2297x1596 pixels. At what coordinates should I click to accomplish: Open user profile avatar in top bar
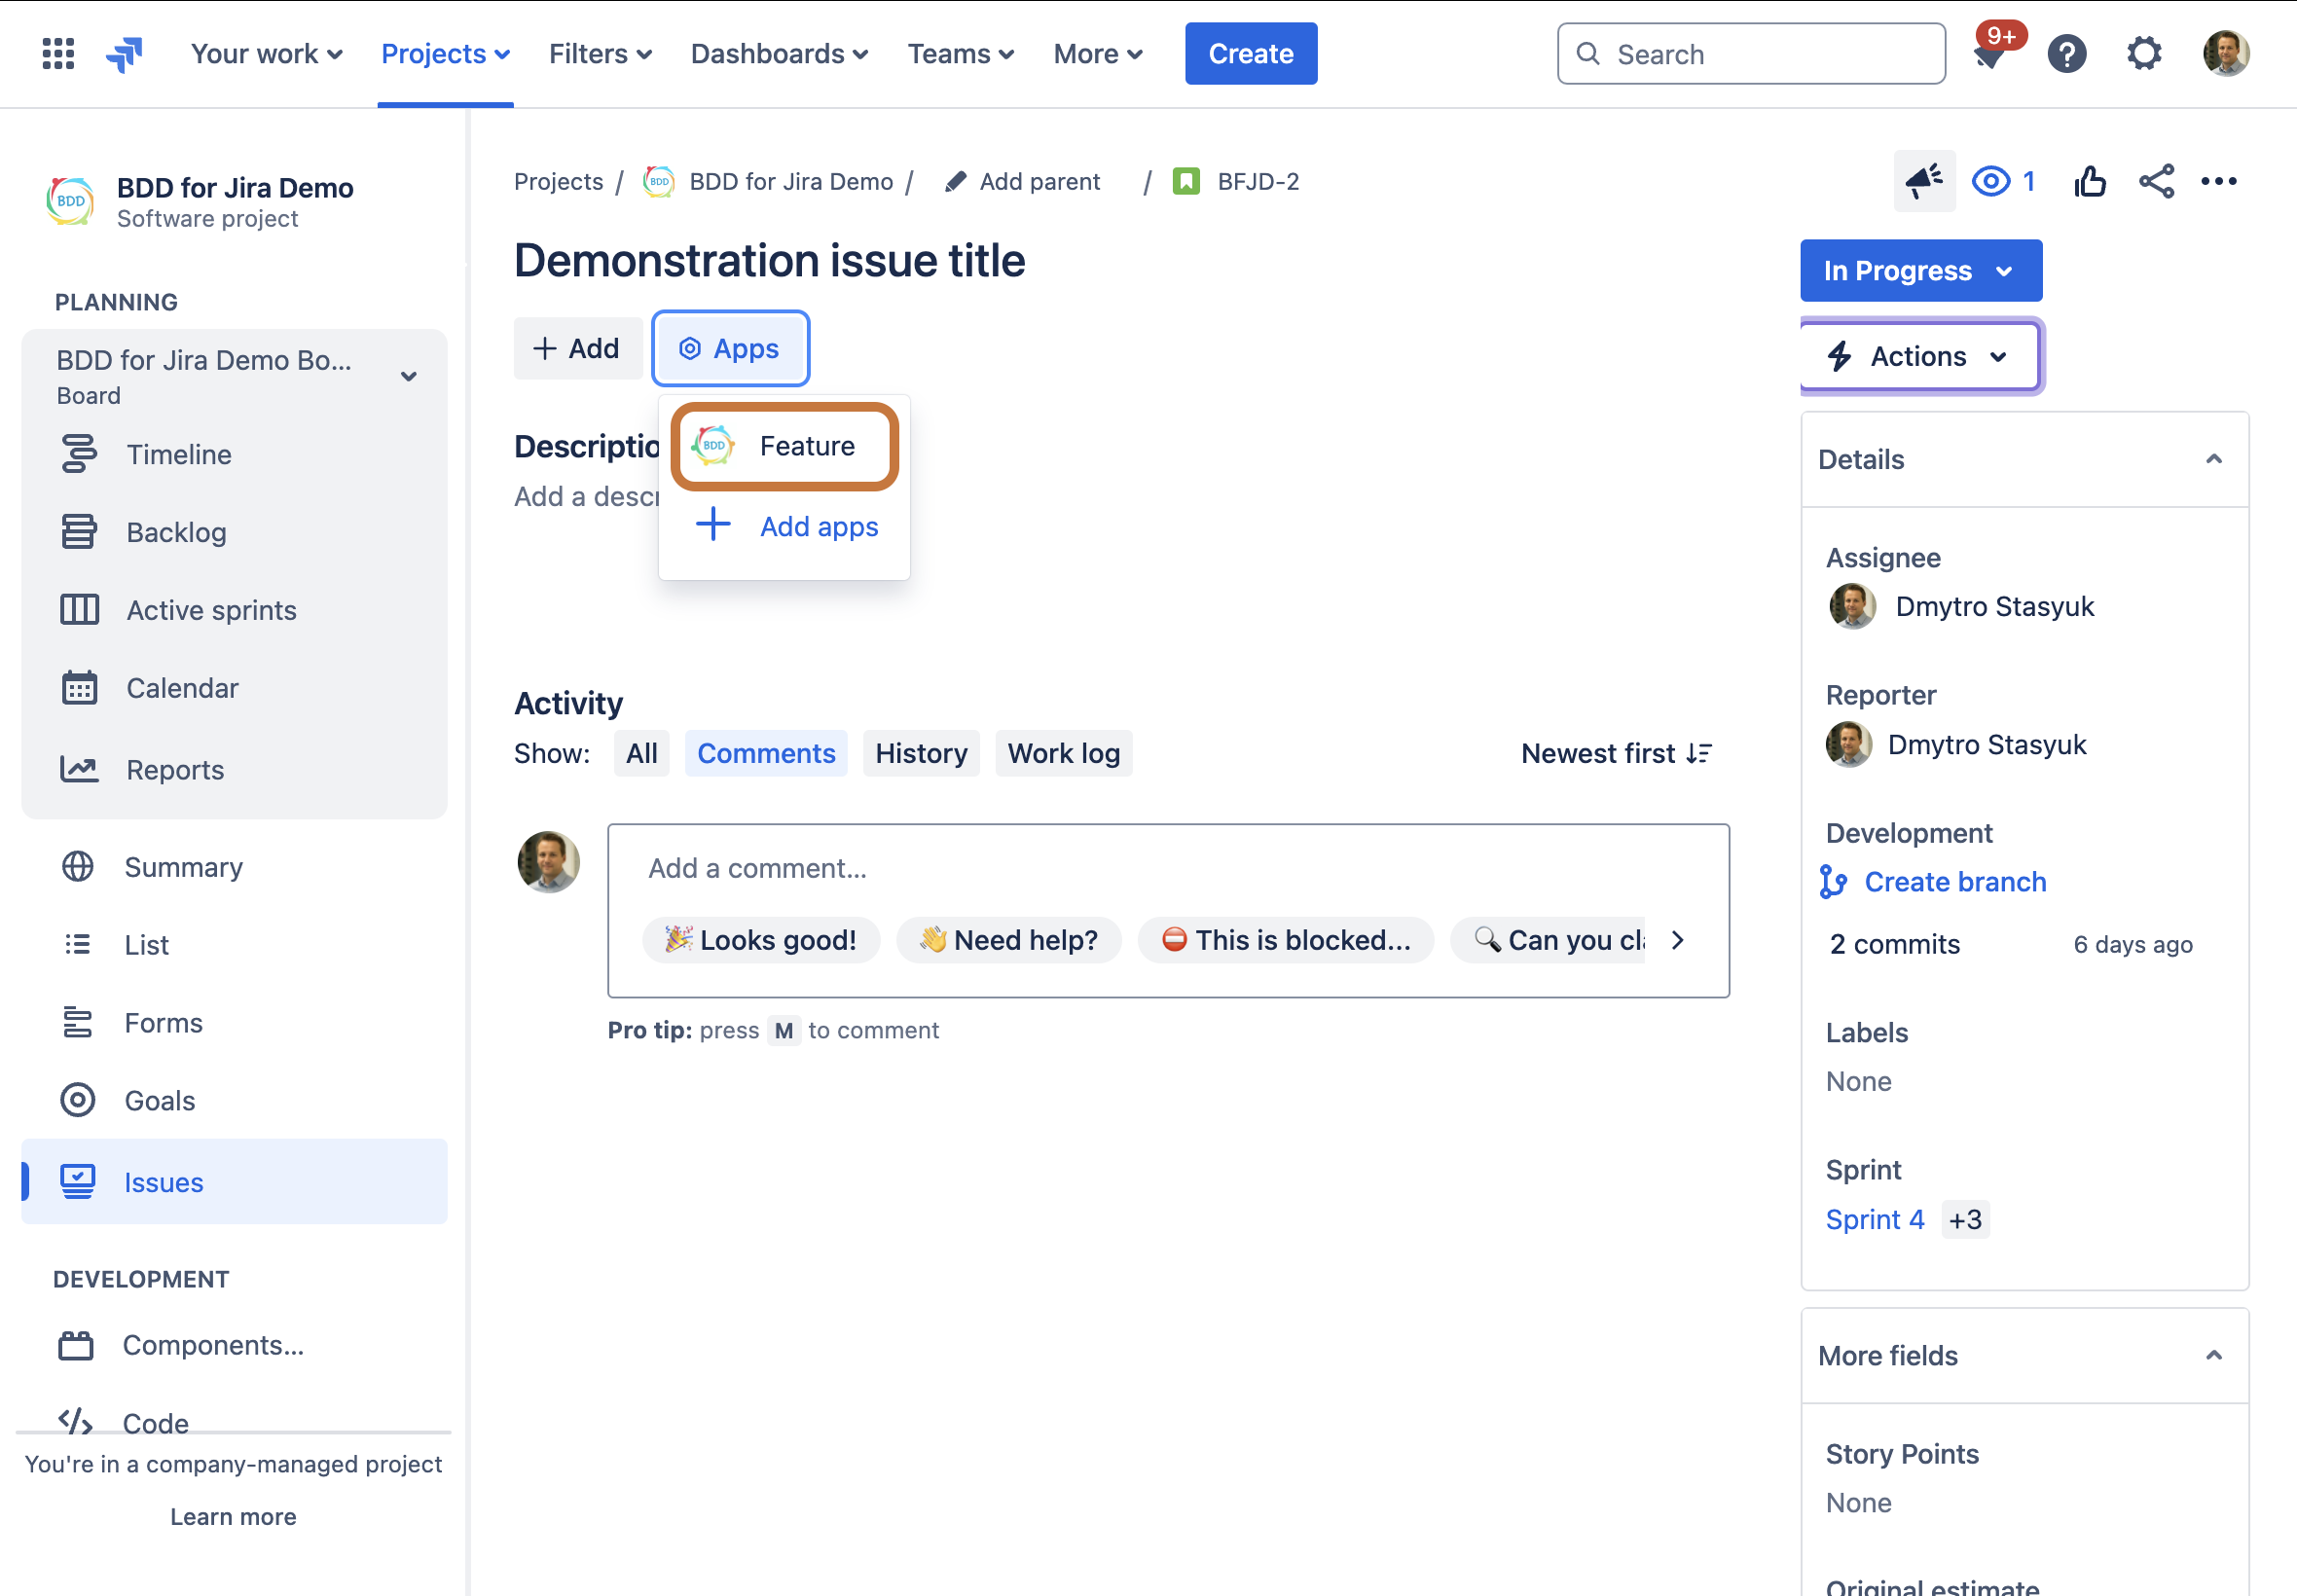(2225, 53)
